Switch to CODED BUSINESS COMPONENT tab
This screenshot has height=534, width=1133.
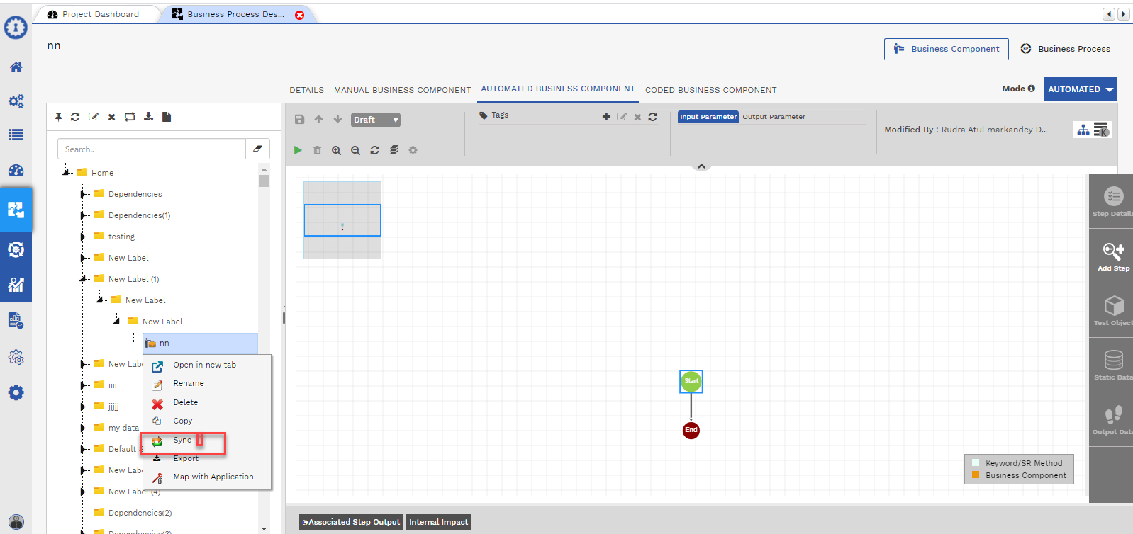710,90
